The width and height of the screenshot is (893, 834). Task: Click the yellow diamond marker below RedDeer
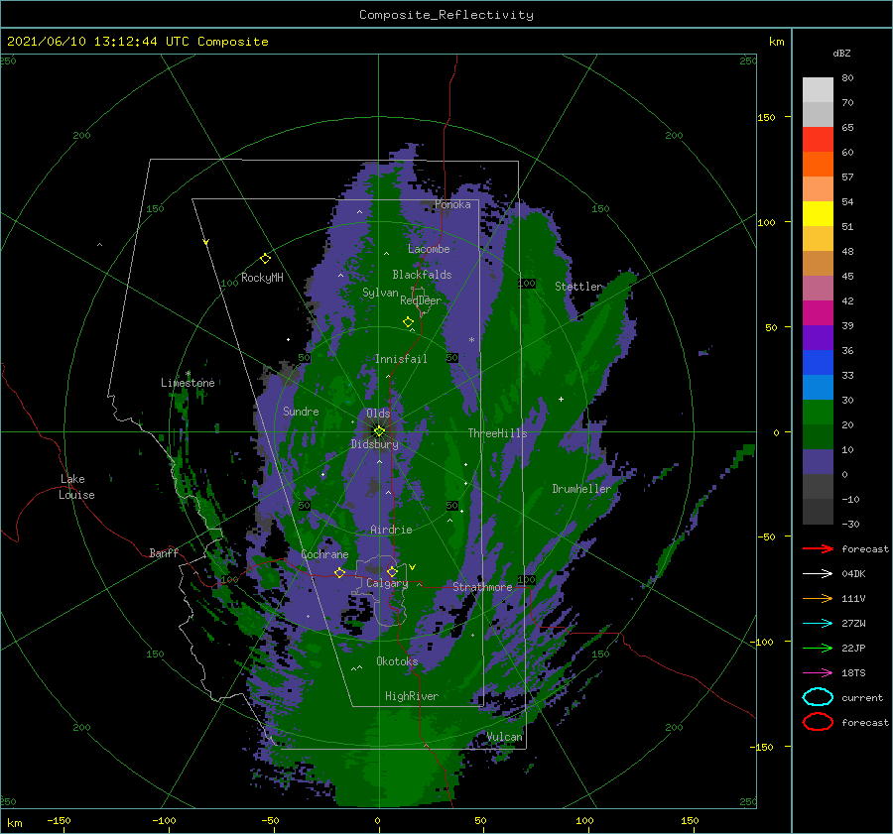tap(408, 321)
